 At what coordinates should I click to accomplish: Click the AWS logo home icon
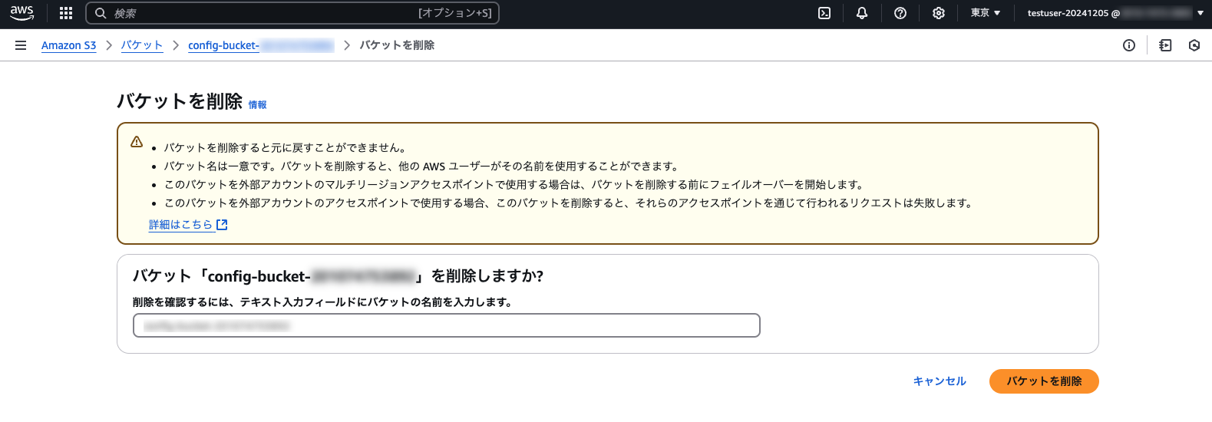point(21,13)
